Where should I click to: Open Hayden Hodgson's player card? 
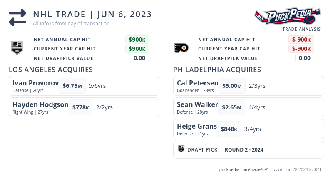tap(40, 104)
